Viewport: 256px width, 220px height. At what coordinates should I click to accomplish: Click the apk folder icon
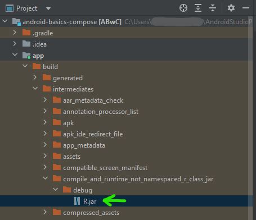click(57, 122)
